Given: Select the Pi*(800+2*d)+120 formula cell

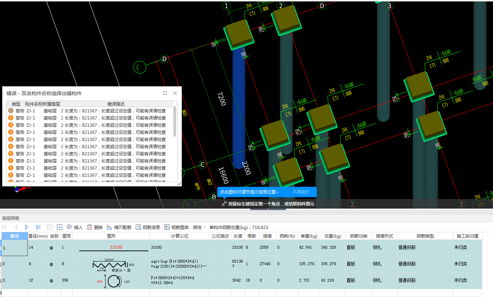Looking at the screenshot, I should pyautogui.click(x=180, y=281).
